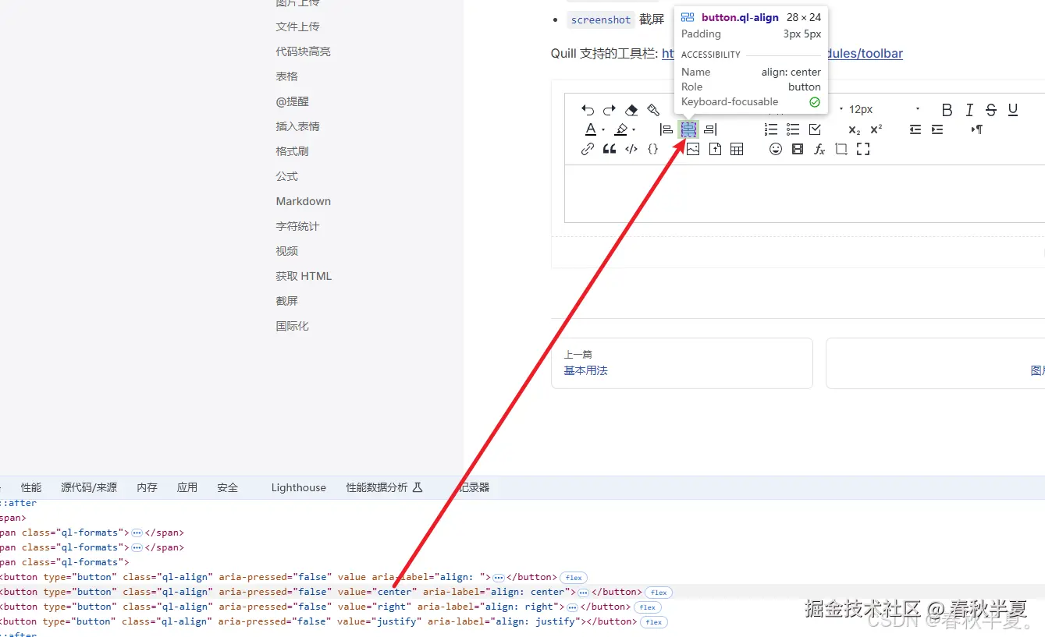
Task: Click the Insert link icon
Action: 587,149
